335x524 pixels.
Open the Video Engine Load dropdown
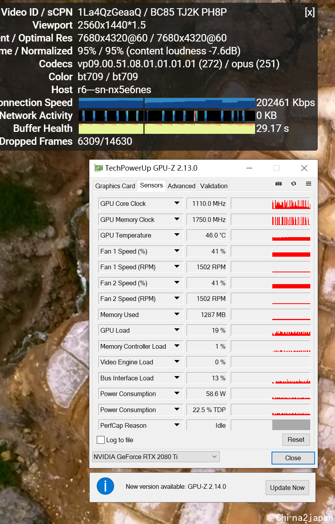pyautogui.click(x=177, y=362)
